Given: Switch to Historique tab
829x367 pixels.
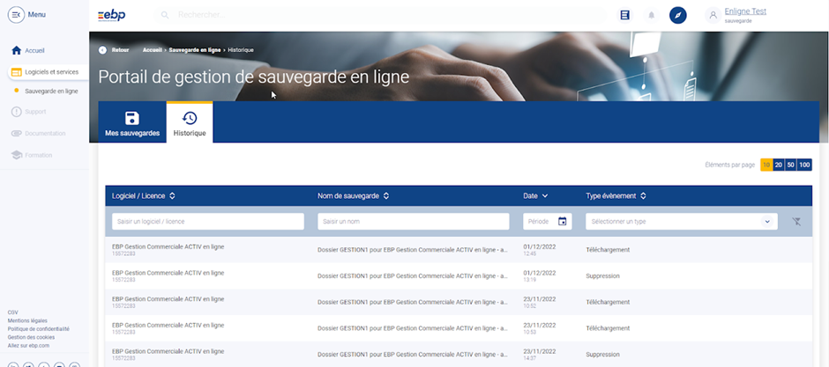Looking at the screenshot, I should [x=190, y=122].
